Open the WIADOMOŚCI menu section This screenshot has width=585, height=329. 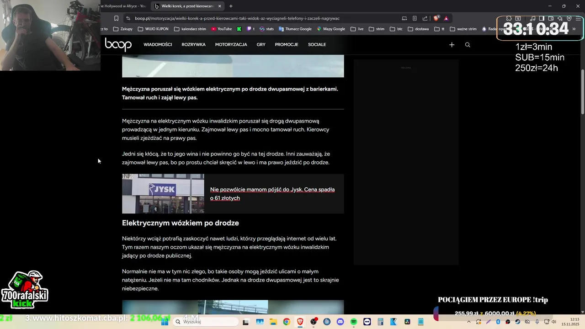click(x=158, y=45)
